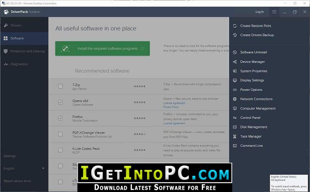Click the Device Manager icon

click(235, 62)
